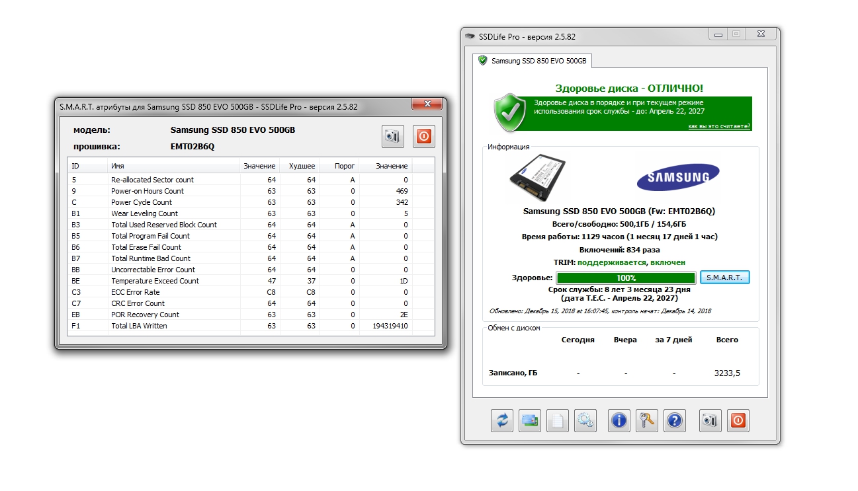Click the 194319410 raw value cell
This screenshot has width=858, height=491.
pyautogui.click(x=390, y=326)
